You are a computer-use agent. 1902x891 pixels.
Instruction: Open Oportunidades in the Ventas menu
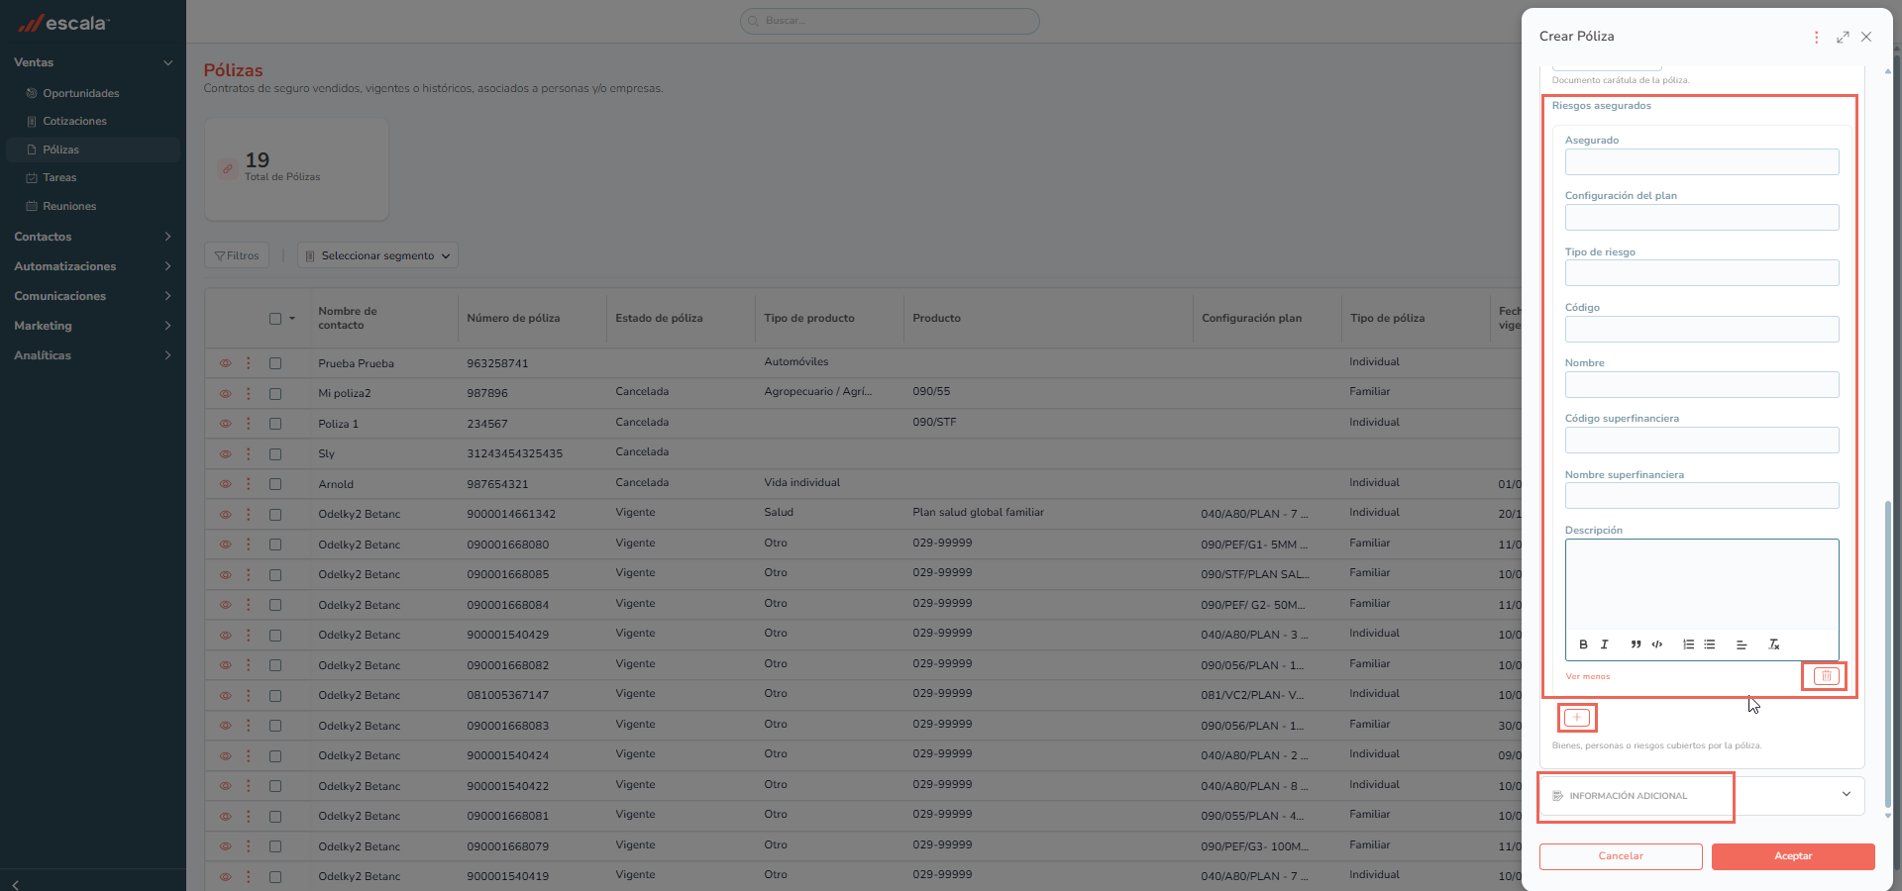click(81, 93)
